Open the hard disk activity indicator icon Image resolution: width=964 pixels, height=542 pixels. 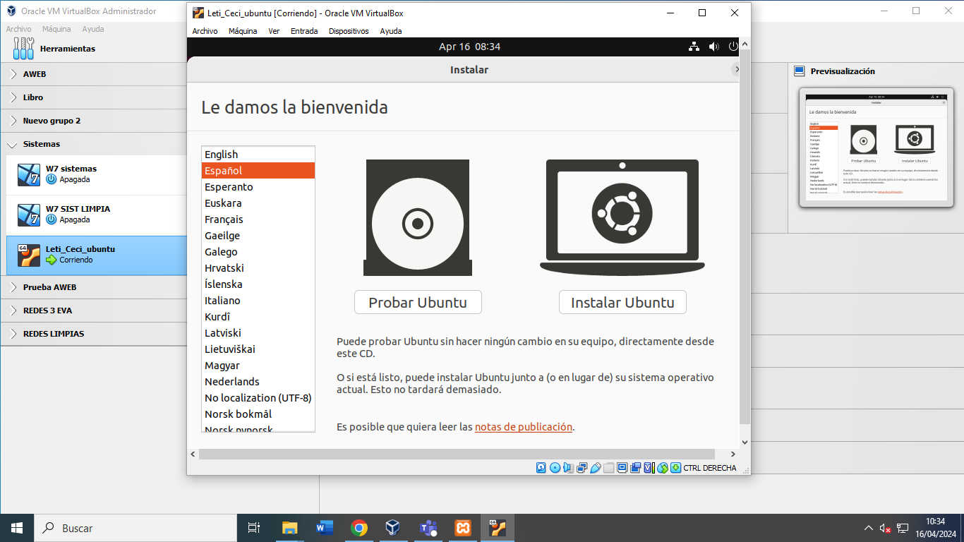click(540, 467)
